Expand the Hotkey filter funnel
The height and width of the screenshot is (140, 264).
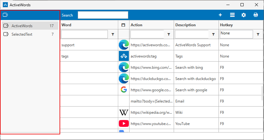pyautogui.click(x=258, y=34)
